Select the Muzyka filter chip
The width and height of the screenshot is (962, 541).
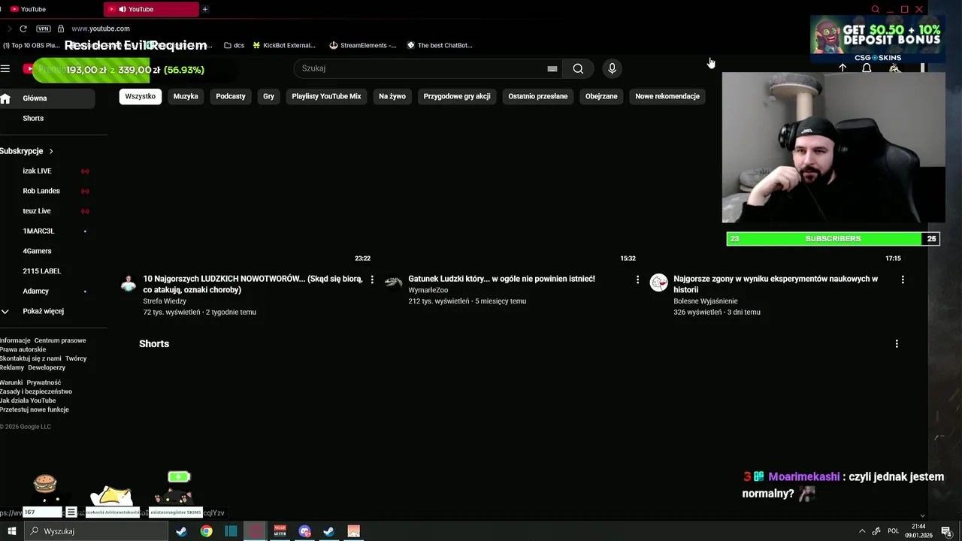(186, 96)
